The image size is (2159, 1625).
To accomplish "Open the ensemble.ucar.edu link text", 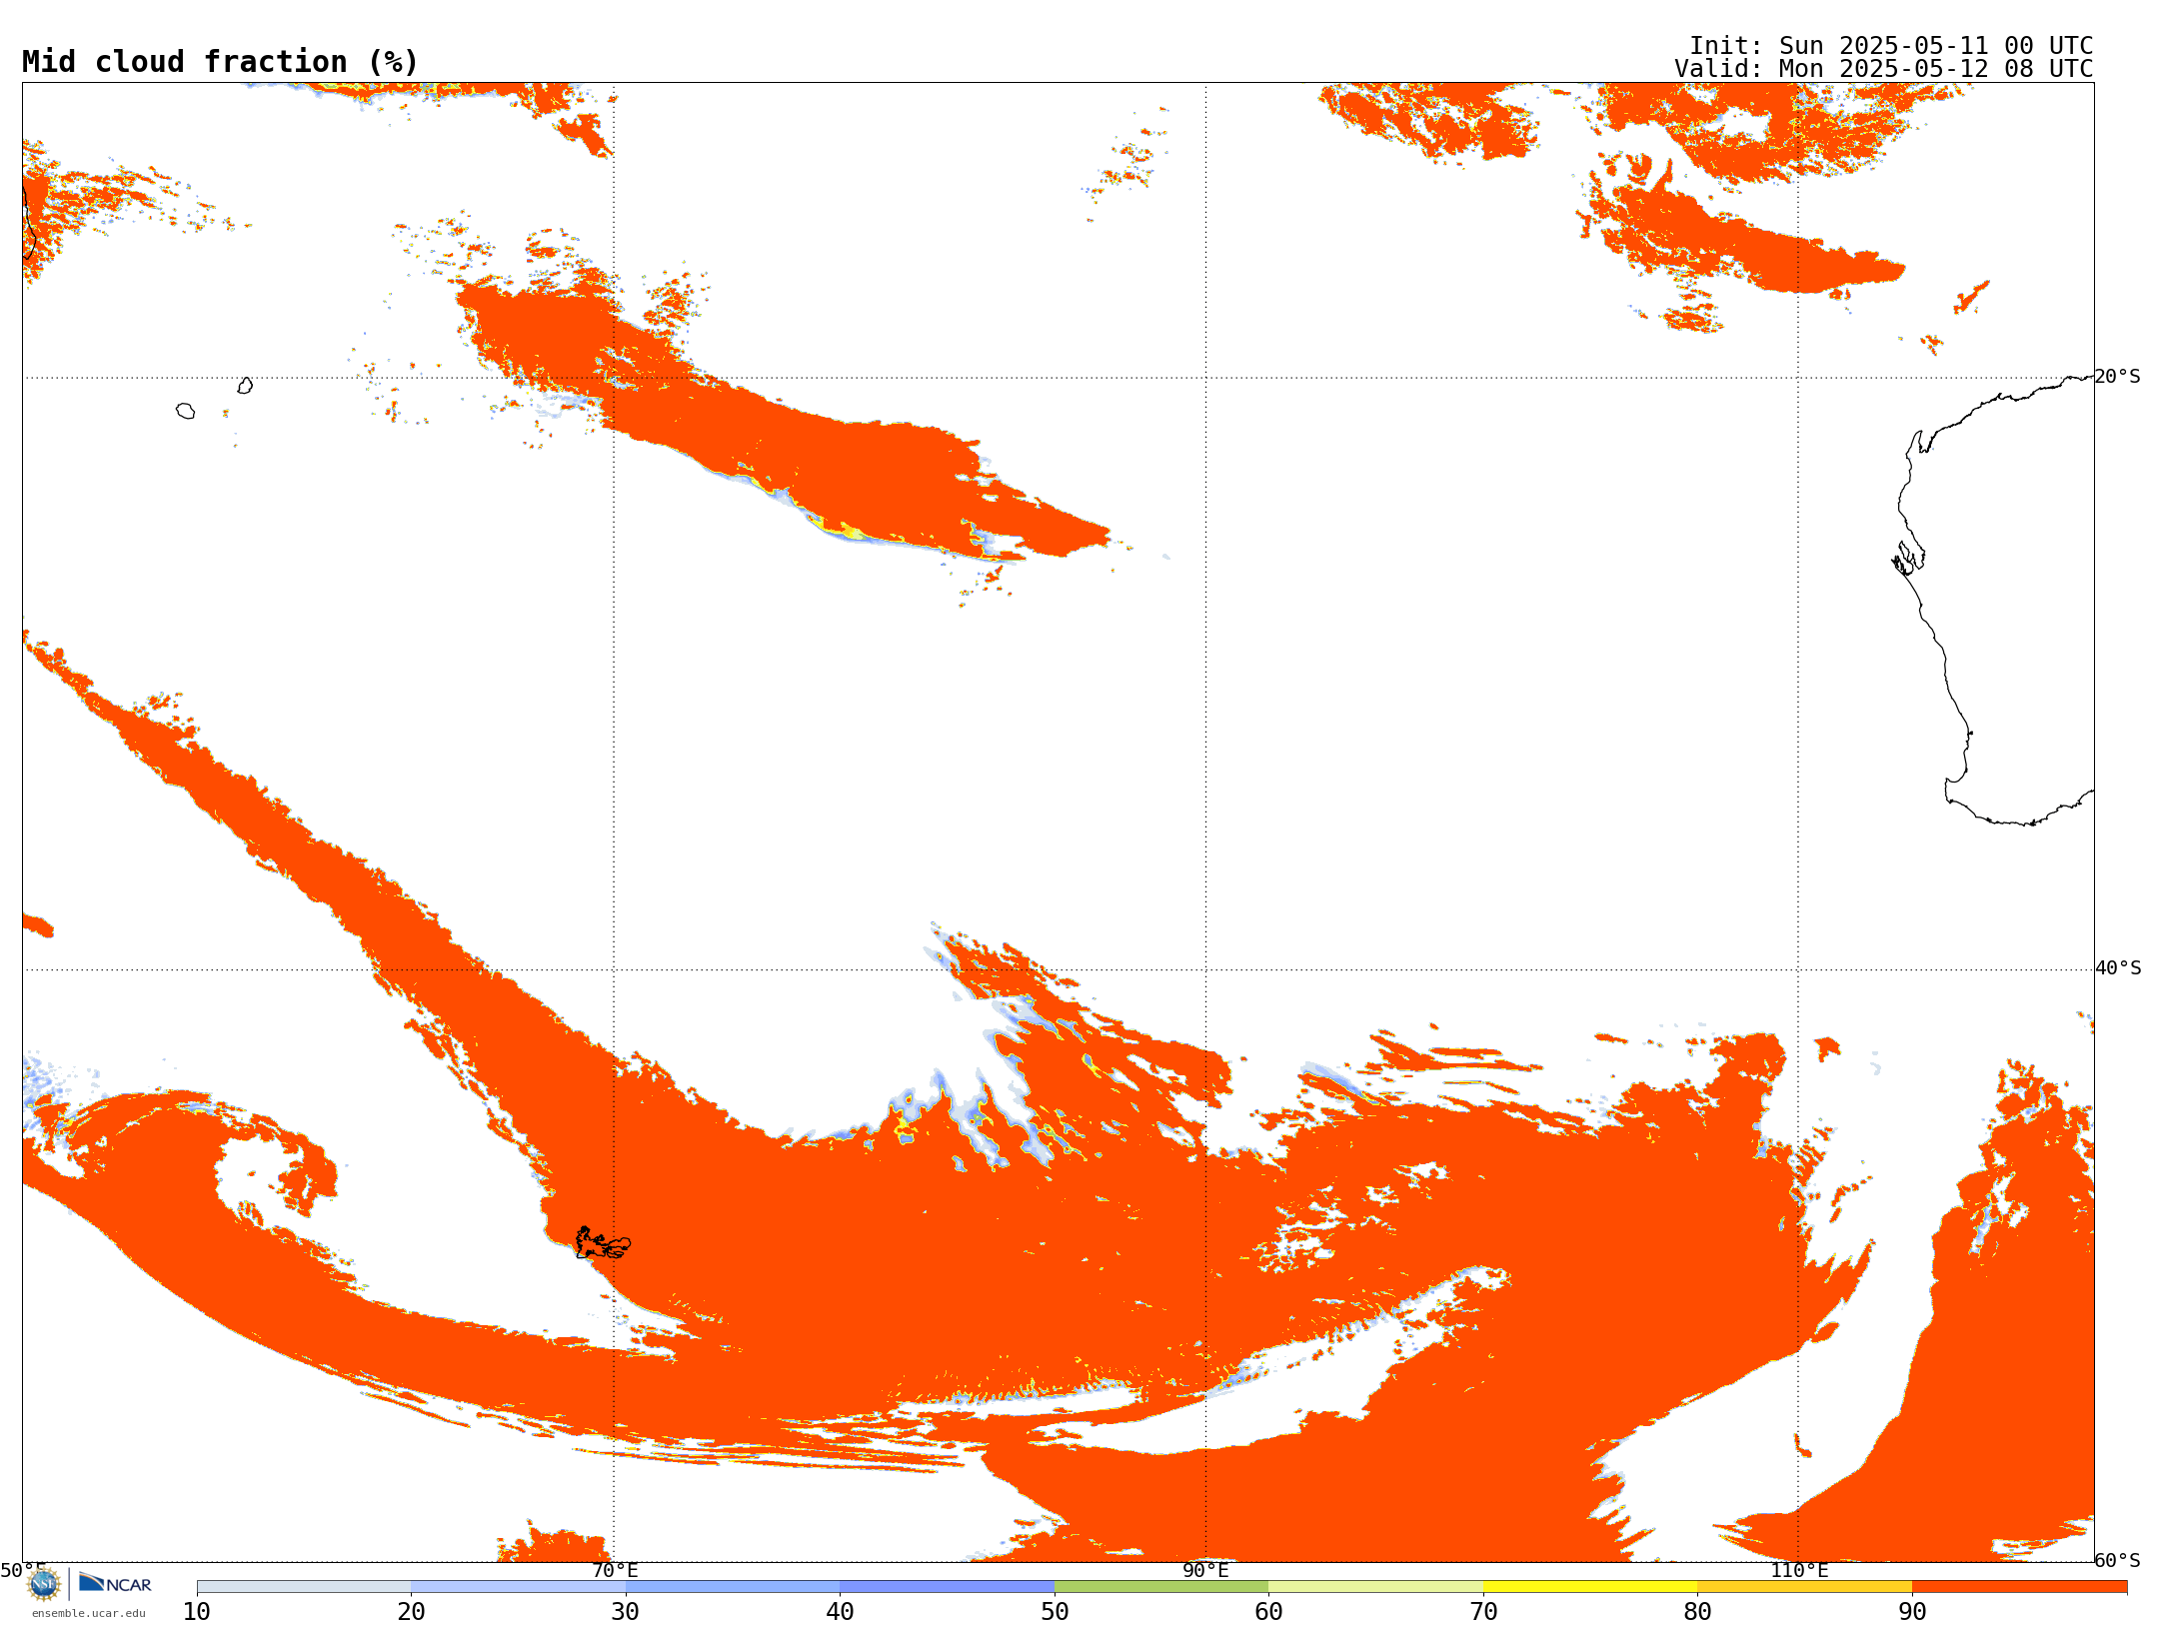I will [89, 1613].
